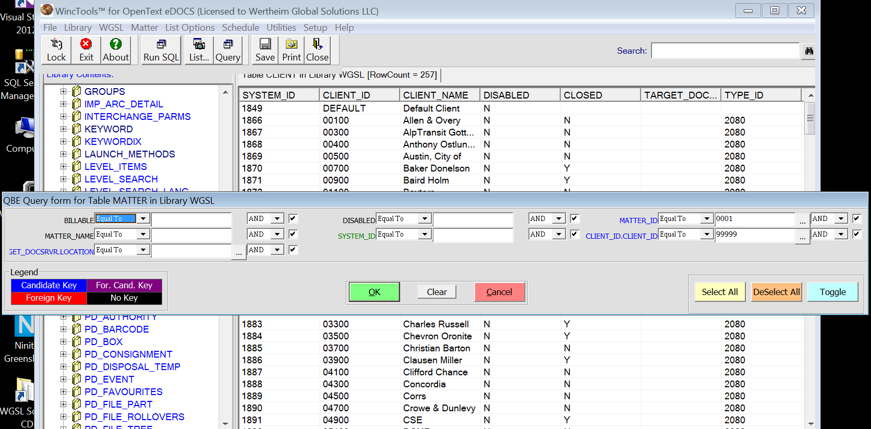Open the MATTER_ID operator Equal To dropdown
This screenshot has height=429, width=871.
[x=707, y=218]
